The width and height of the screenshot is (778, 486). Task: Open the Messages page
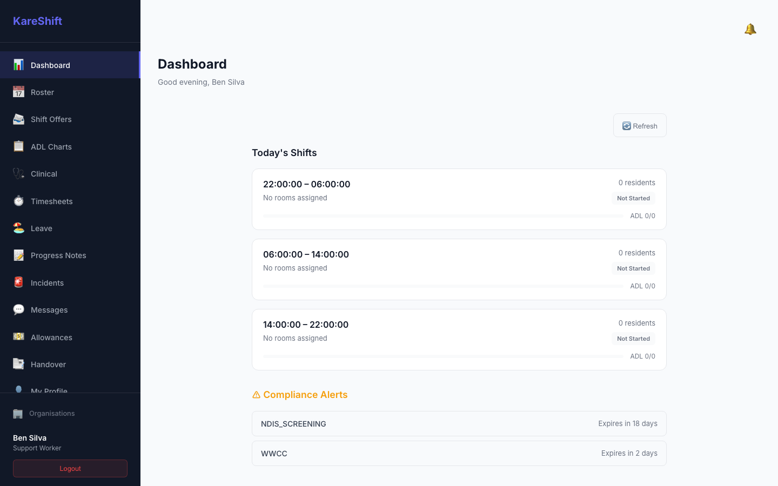tap(70, 309)
